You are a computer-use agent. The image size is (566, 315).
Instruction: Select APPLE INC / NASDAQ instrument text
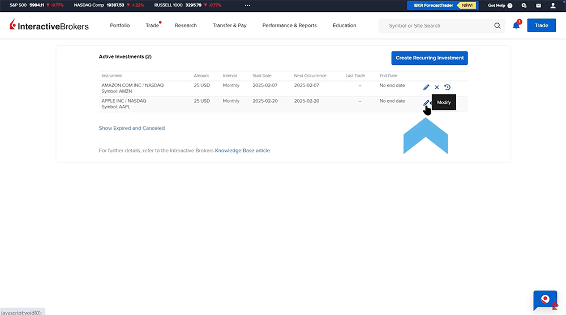[x=124, y=101]
